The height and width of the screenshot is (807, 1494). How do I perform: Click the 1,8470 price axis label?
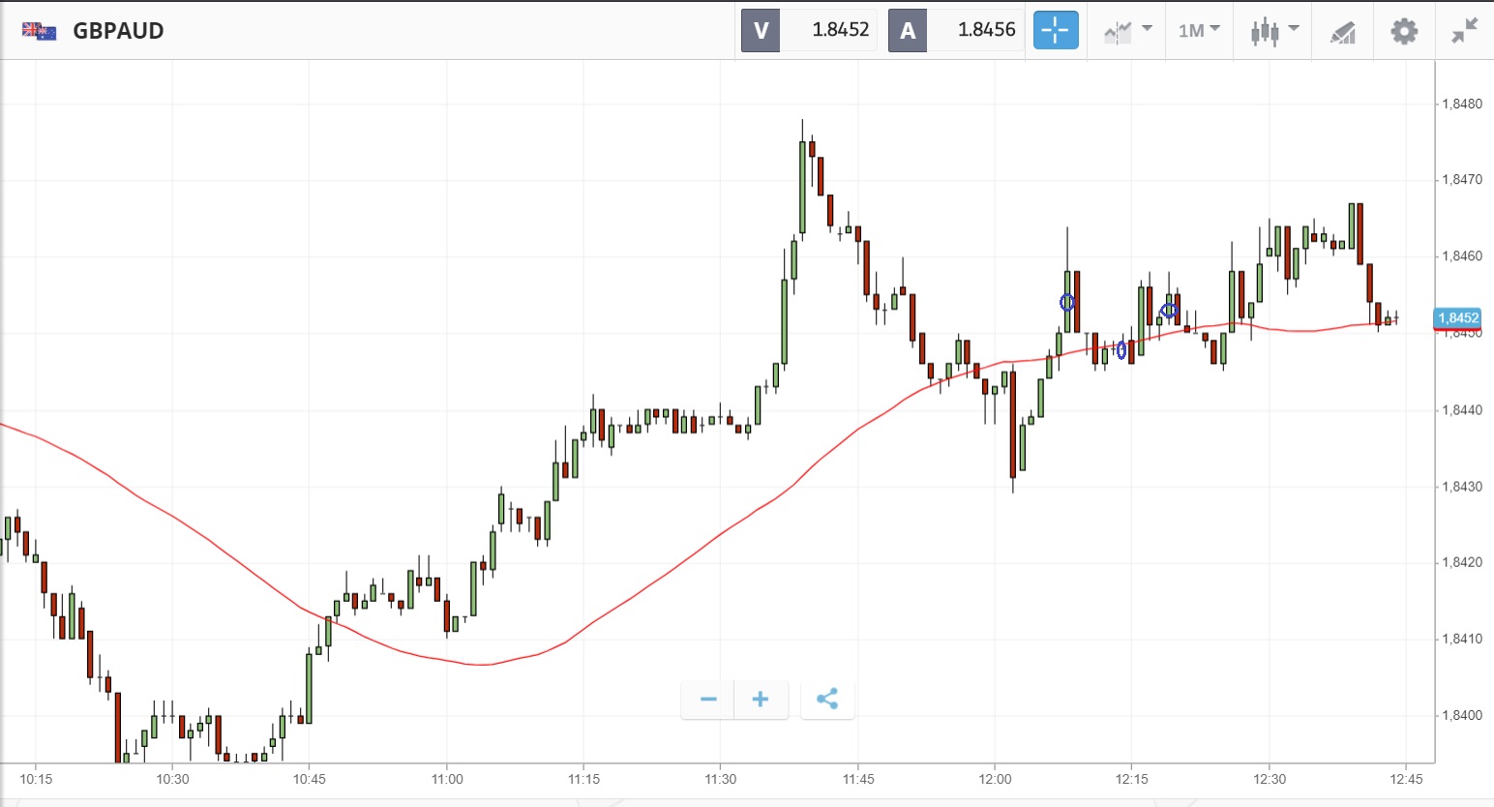(x=1462, y=180)
